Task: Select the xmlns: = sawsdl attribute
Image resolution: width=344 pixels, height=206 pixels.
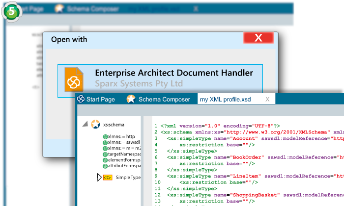Action: (x=124, y=142)
